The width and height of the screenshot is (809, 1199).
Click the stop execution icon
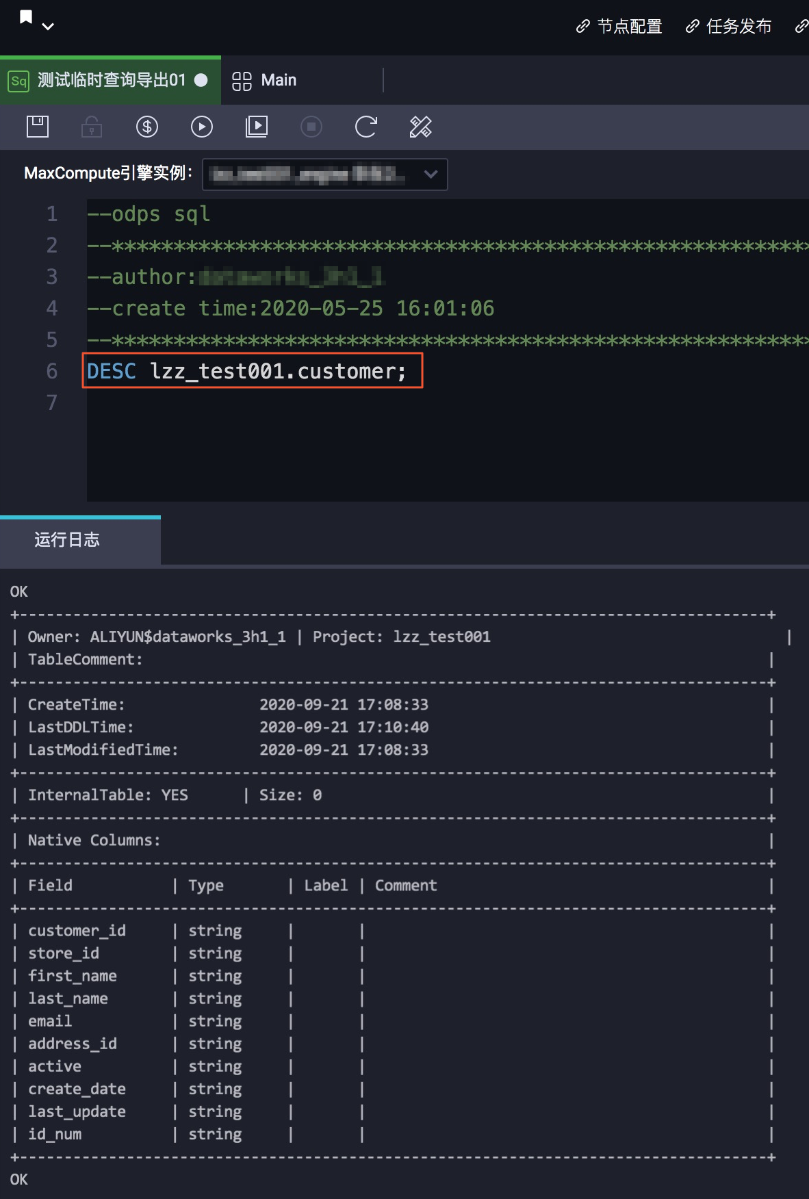[x=311, y=127]
